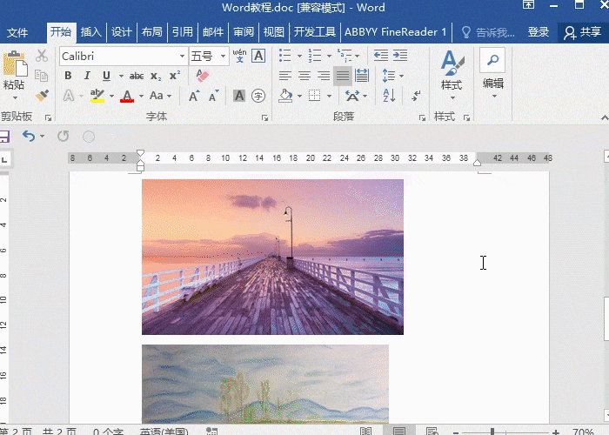The height and width of the screenshot is (435, 609).
Task: Toggle Superscript formatting
Action: pyautogui.click(x=175, y=76)
